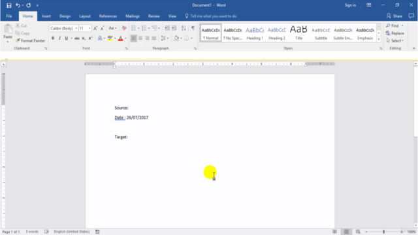The height and width of the screenshot is (235, 418).
Task: Apply the Normal style
Action: pos(210,33)
